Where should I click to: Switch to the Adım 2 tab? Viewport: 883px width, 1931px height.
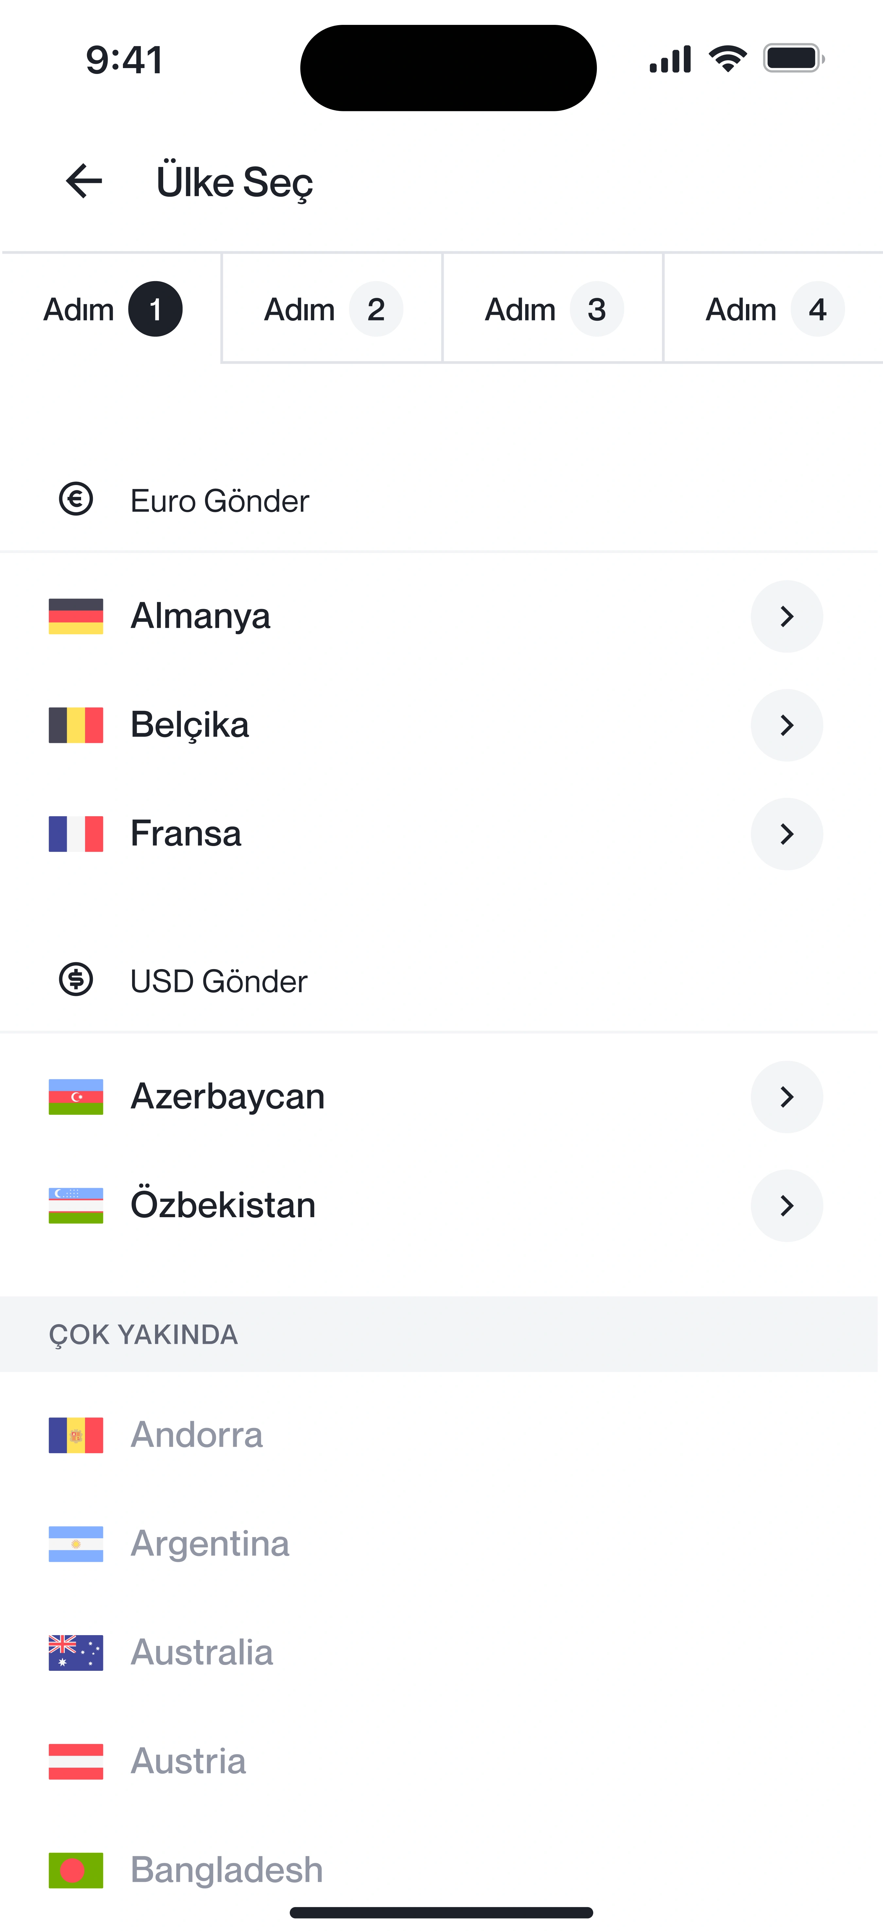coord(332,309)
